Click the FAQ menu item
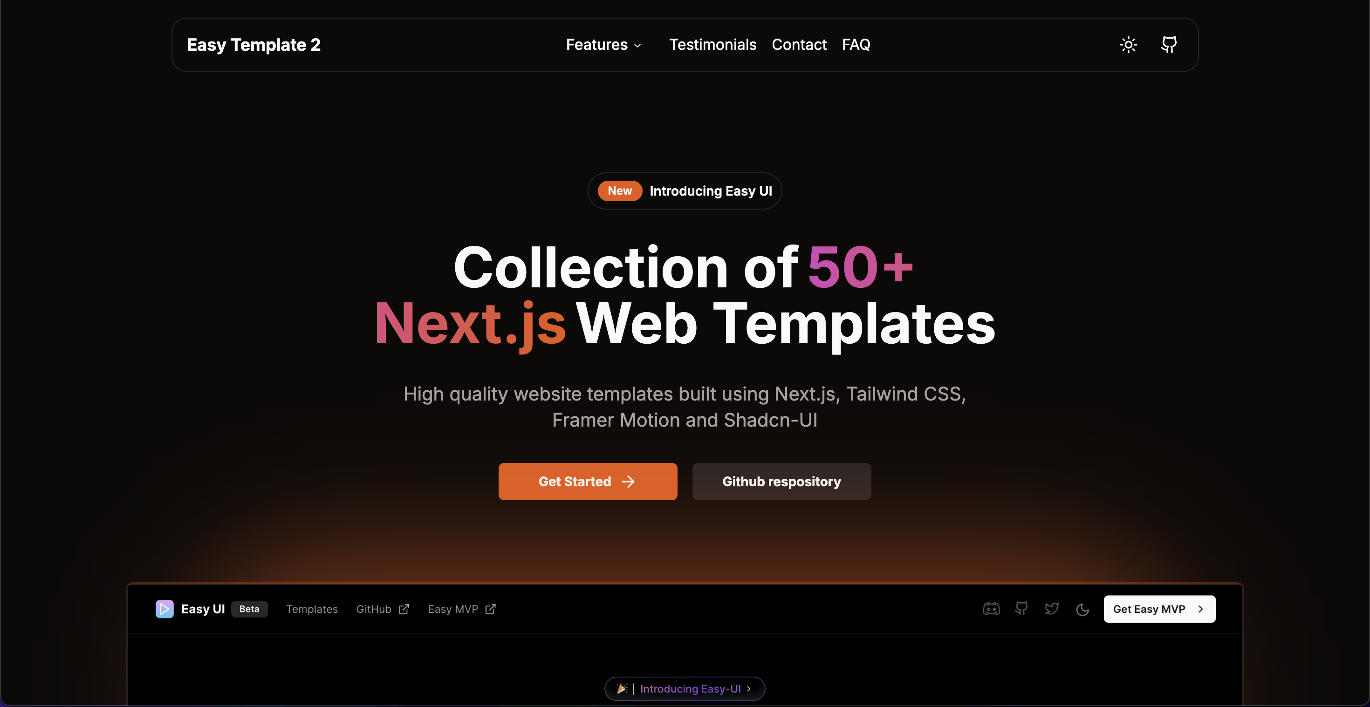 (856, 44)
